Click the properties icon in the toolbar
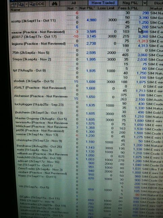 point(14,5)
